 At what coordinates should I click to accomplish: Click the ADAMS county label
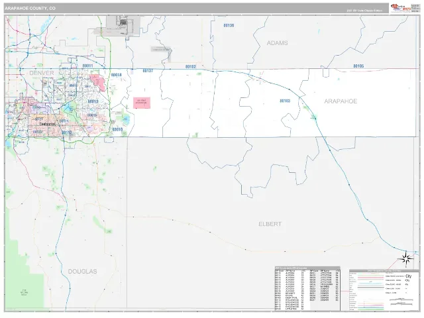[277, 43]
